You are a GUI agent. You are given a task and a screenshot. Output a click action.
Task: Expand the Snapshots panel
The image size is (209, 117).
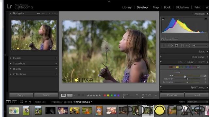(10, 63)
